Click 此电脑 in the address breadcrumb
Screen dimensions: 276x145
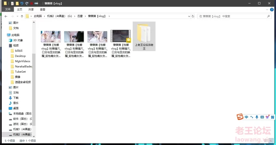38,16
